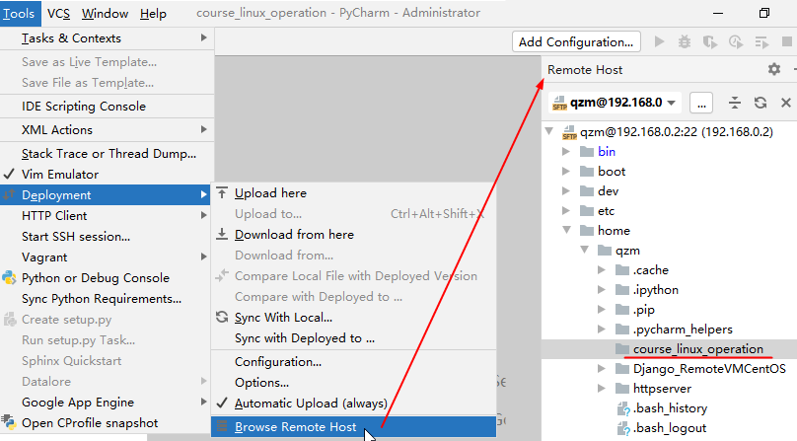Collapse the qzm@192.168.0.2:22 root node

(x=549, y=132)
